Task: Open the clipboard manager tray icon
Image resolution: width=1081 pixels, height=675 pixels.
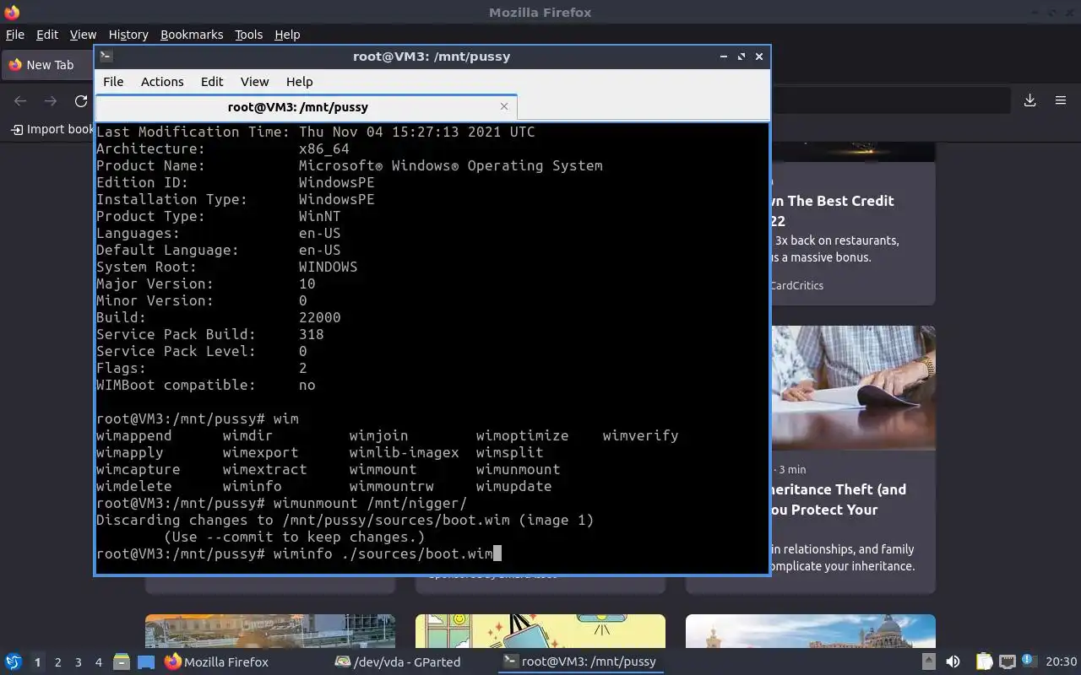Action: tap(985, 661)
